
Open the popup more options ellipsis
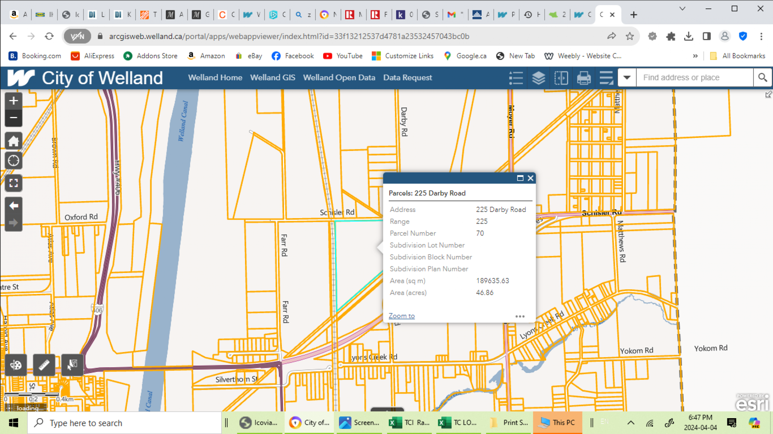coord(520,316)
